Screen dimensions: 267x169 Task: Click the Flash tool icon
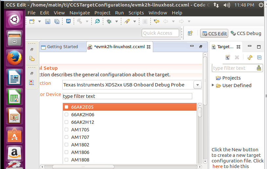tap(127, 21)
